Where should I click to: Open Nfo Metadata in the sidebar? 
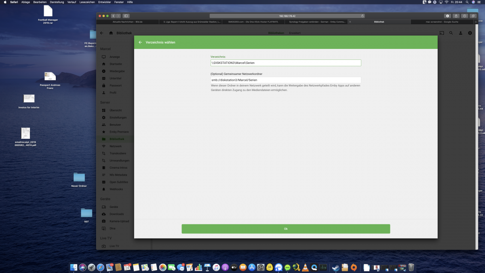[118, 175]
